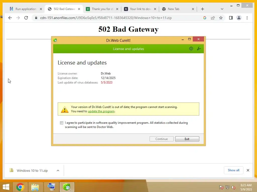The height and width of the screenshot is (192, 257).
Task: Open Chrome profile avatar
Action: (x=239, y=18)
